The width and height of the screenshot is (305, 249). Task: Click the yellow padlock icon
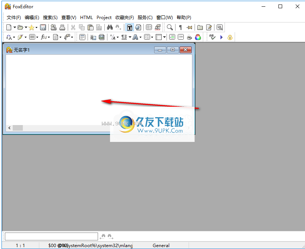pos(230,37)
